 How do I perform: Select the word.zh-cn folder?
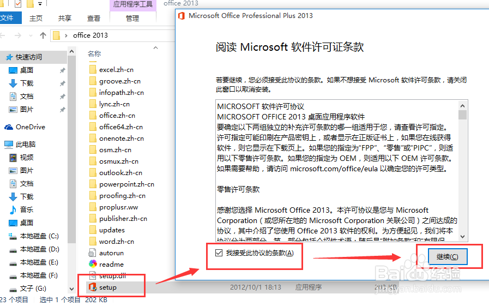click(116, 242)
